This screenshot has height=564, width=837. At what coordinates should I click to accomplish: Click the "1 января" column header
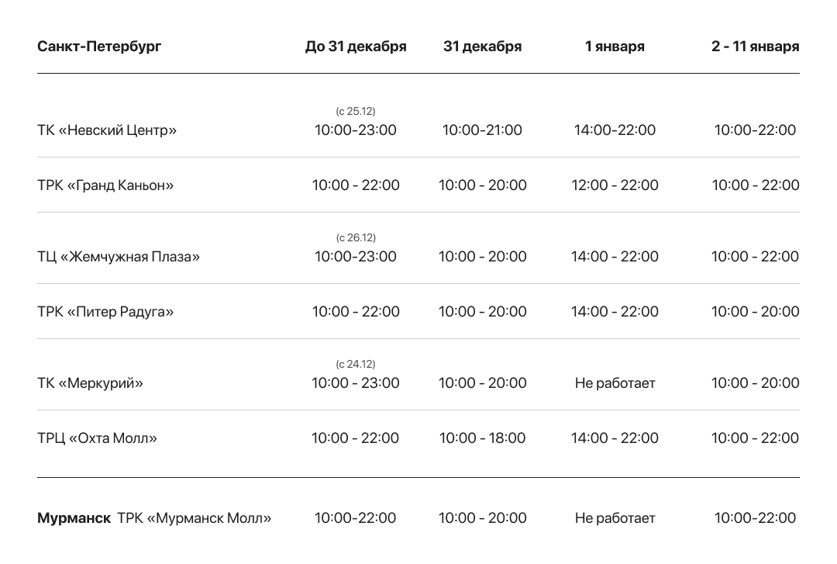click(615, 47)
